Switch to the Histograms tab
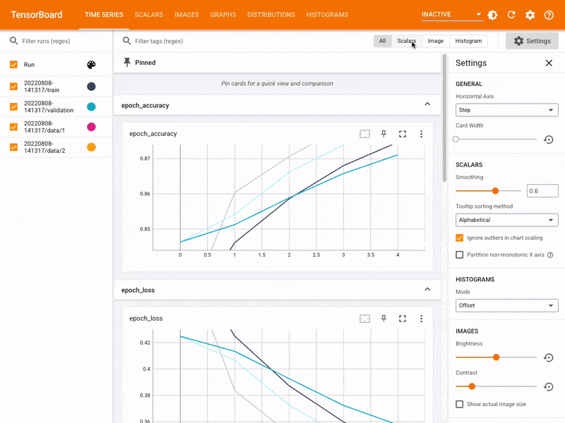Viewport: 565px width, 423px height. tap(327, 15)
